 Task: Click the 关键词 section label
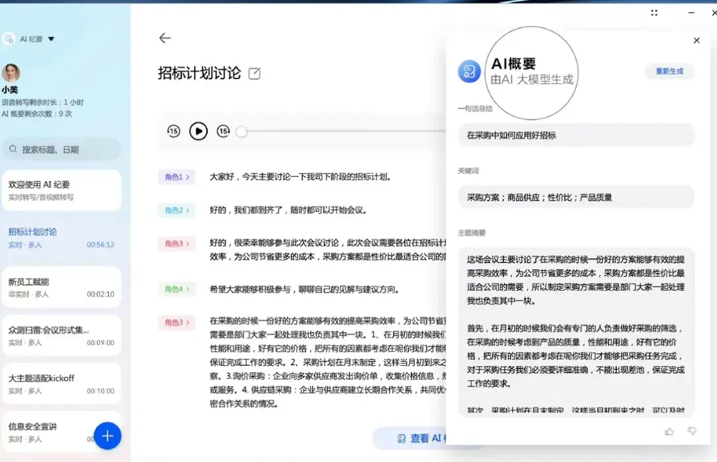468,171
